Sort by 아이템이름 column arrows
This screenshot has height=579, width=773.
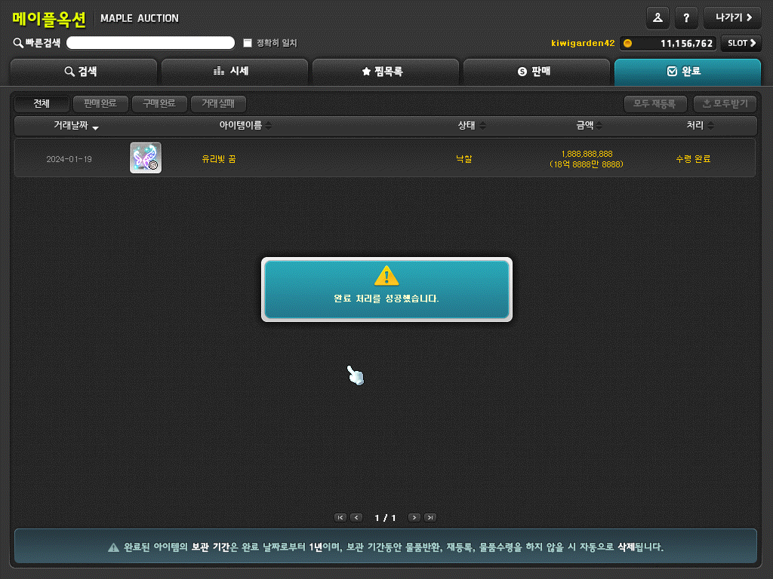pos(268,126)
